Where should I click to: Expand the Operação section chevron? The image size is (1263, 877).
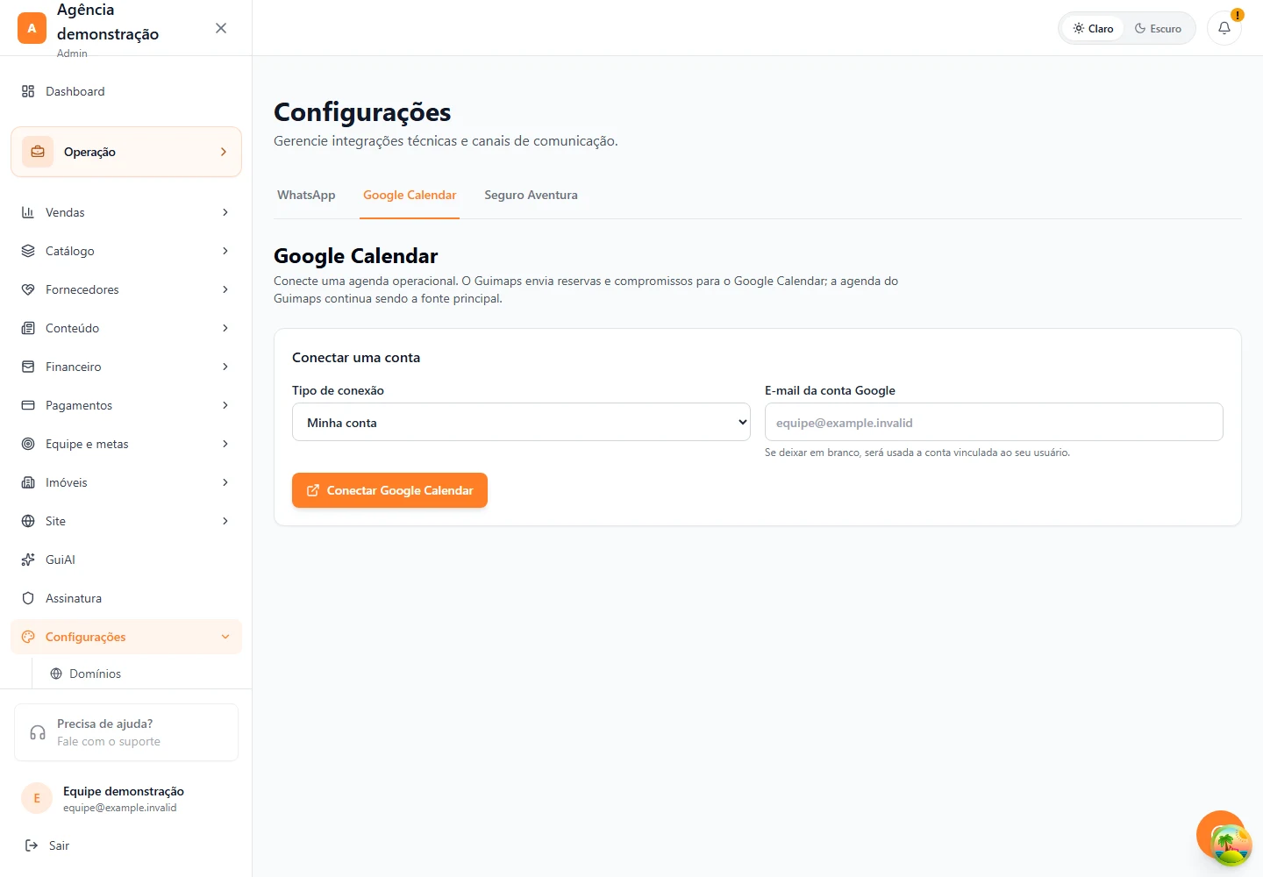(x=224, y=152)
